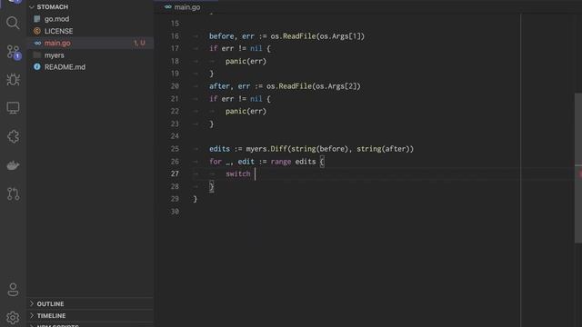The height and width of the screenshot is (327, 582).
Task: Click 'range' keyword on line 26
Action: point(281,162)
